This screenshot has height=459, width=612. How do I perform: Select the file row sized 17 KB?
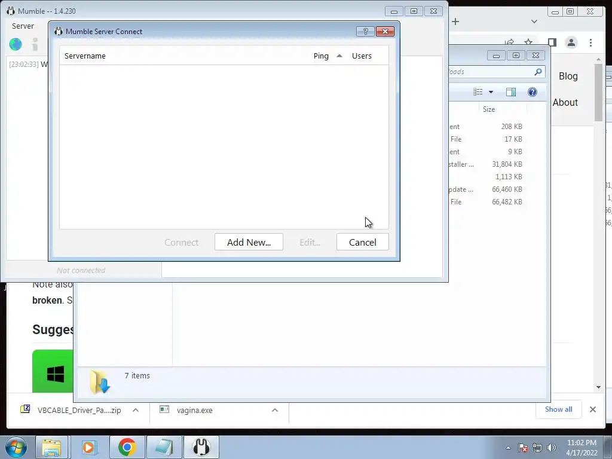coord(485,139)
